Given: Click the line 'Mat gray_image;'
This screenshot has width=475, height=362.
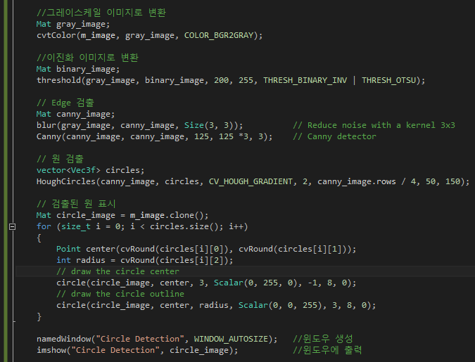Looking at the screenshot, I should point(73,24).
